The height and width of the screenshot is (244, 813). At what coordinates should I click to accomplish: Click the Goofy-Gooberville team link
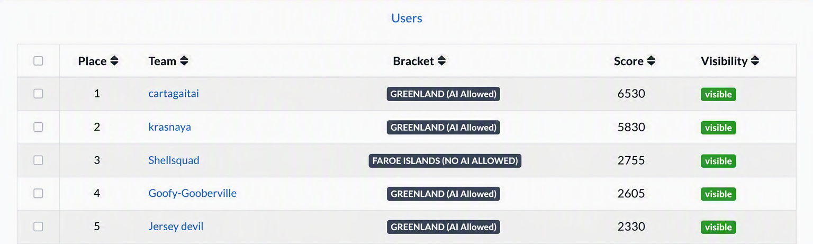pos(192,194)
